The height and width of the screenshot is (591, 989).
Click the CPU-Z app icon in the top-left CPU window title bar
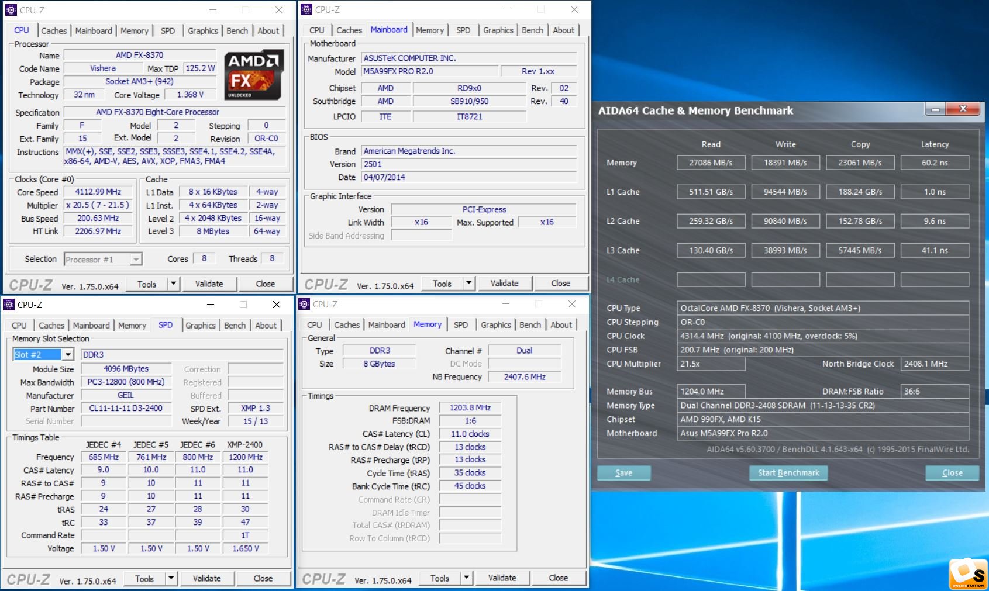11,10
